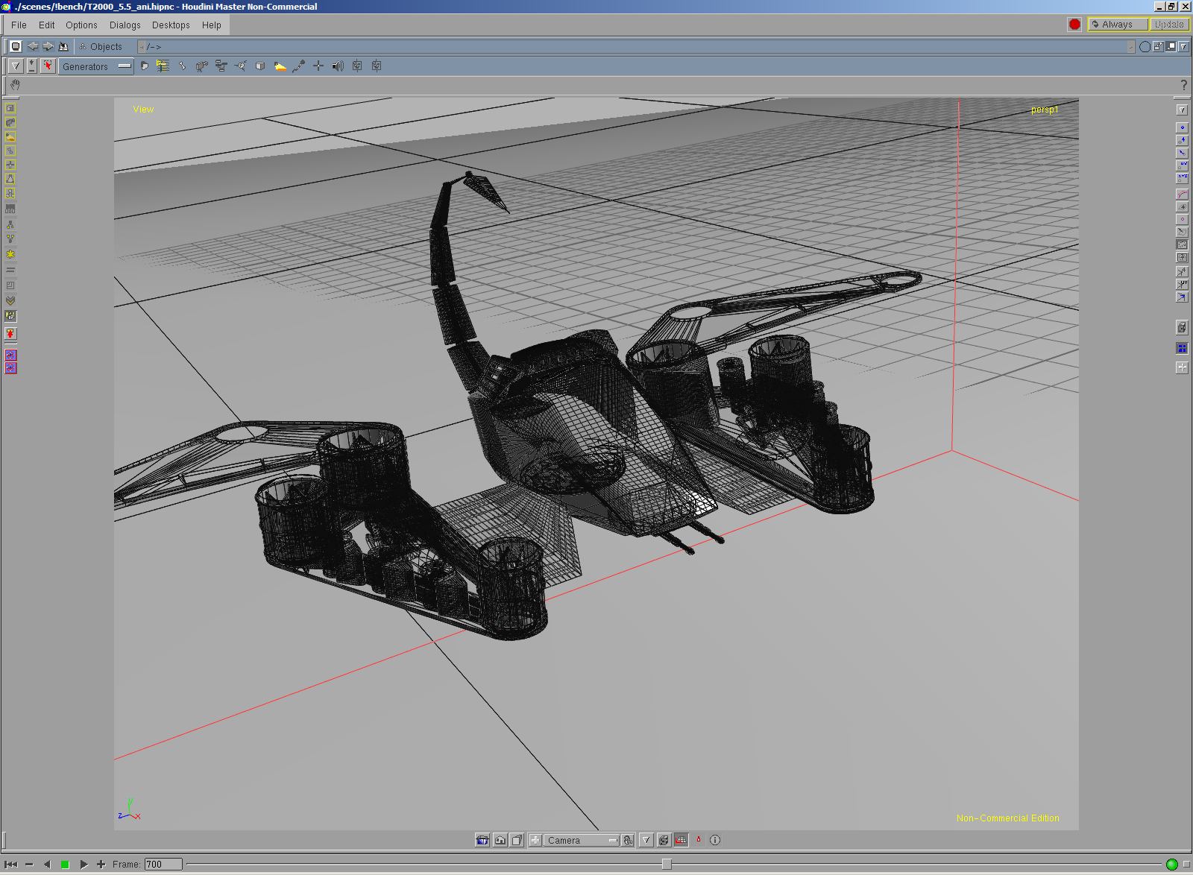Click the microphone object icon

[x=299, y=66]
